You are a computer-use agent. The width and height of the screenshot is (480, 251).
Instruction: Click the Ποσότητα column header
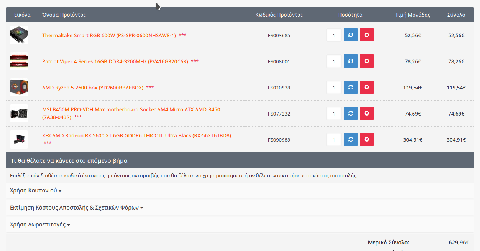pyautogui.click(x=350, y=15)
